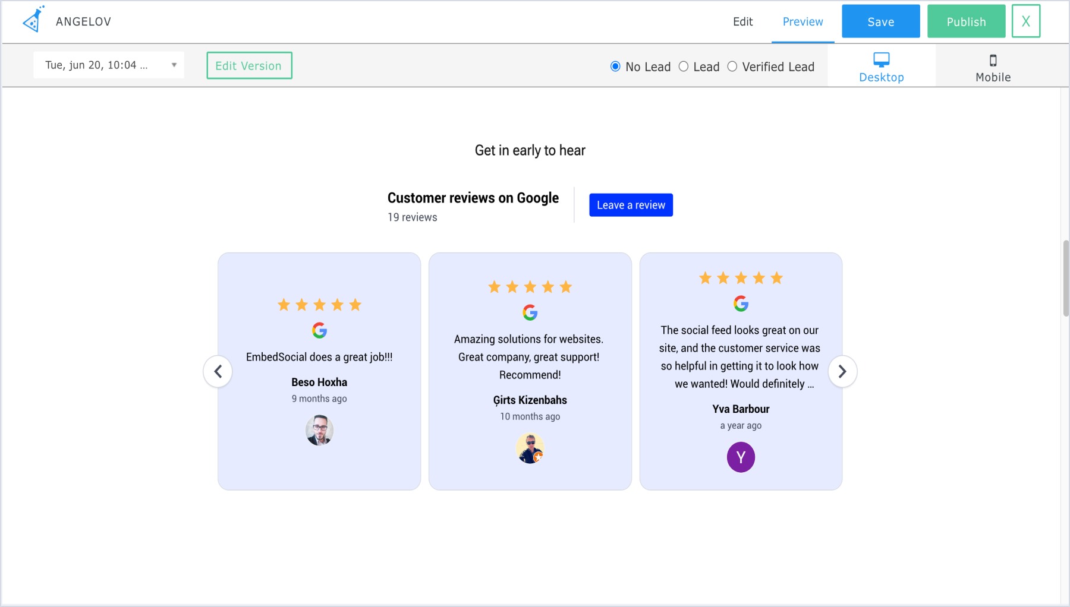Click the Beso Hoxha reviewer name

coord(319,382)
